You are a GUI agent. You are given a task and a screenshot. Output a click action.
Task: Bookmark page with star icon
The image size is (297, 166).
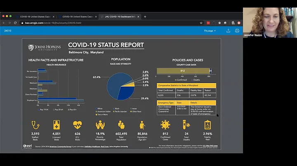click(x=201, y=23)
